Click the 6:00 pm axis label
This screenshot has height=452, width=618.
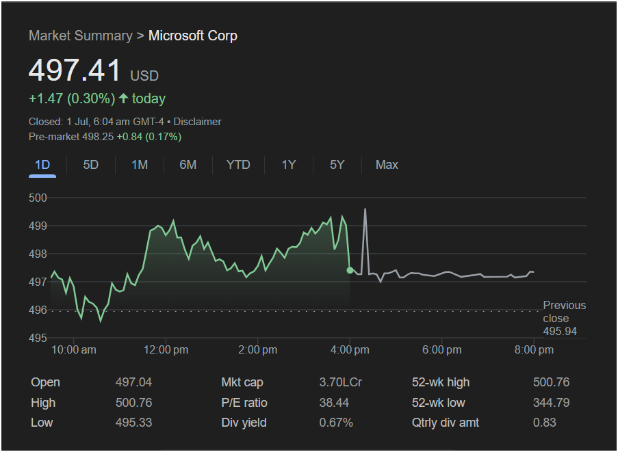coord(442,349)
